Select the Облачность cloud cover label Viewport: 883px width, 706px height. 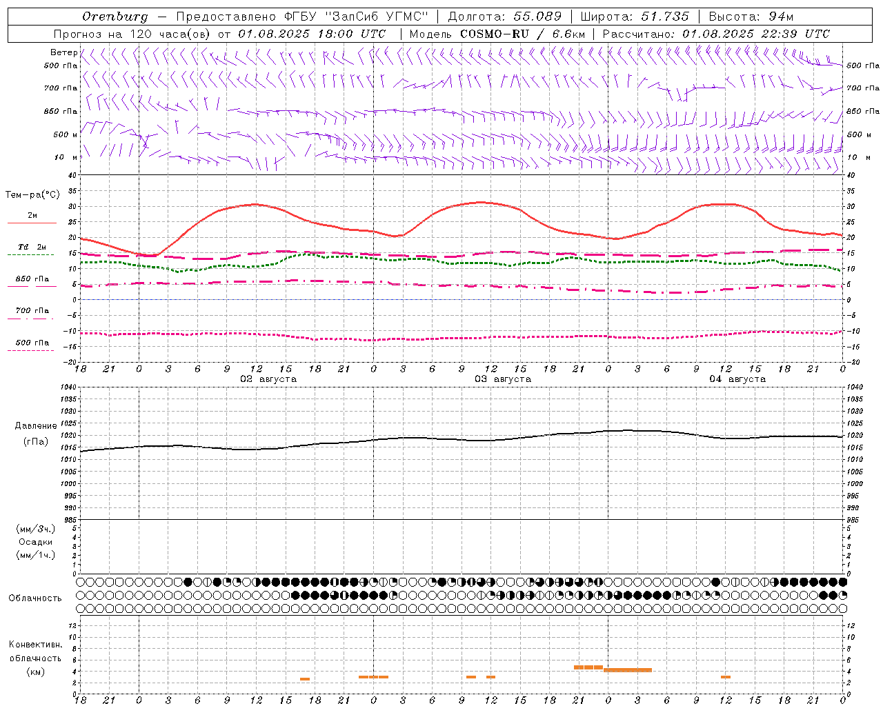35,598
